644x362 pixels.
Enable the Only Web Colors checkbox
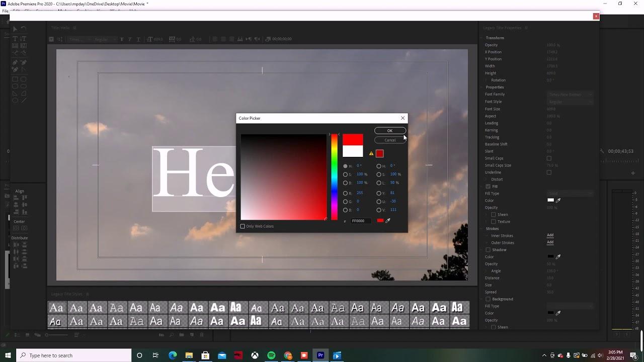pos(243,226)
